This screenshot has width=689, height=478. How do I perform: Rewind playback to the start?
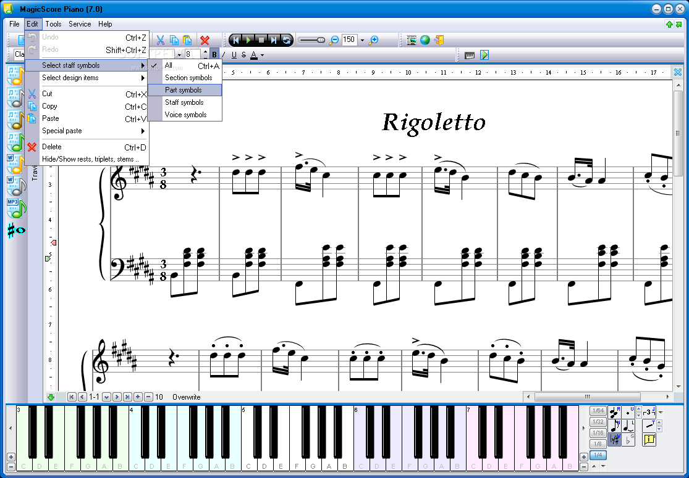click(x=236, y=40)
